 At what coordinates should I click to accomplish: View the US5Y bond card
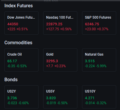tap(60, 97)
